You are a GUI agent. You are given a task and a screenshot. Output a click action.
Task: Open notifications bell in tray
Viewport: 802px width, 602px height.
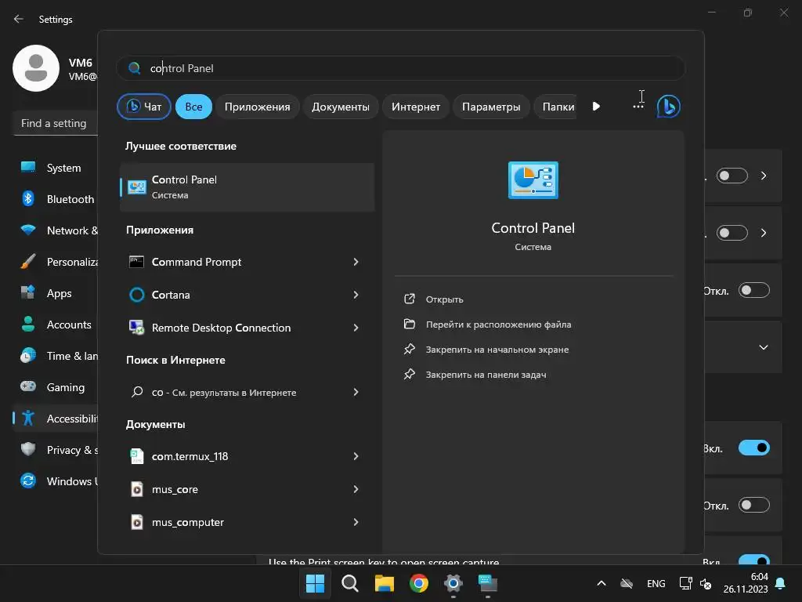(781, 583)
